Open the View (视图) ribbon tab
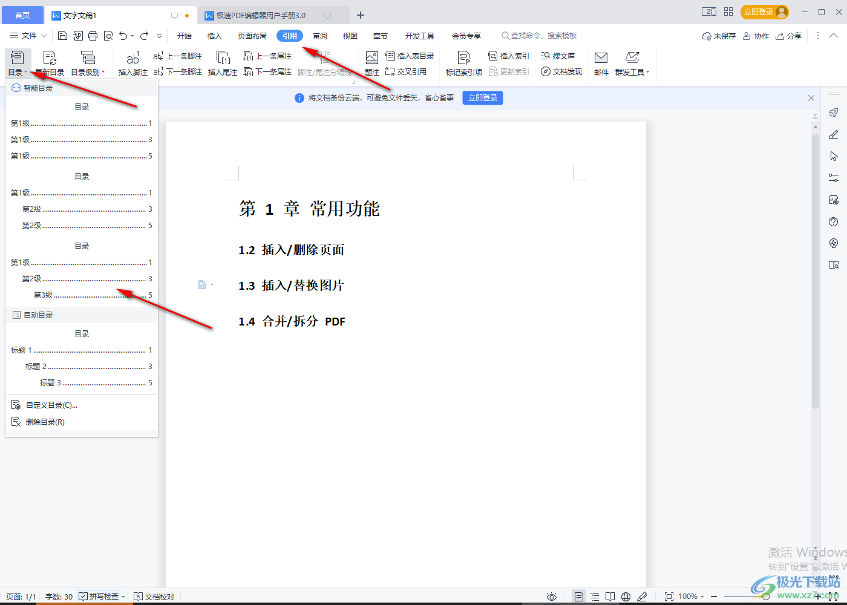847x605 pixels. 350,36
